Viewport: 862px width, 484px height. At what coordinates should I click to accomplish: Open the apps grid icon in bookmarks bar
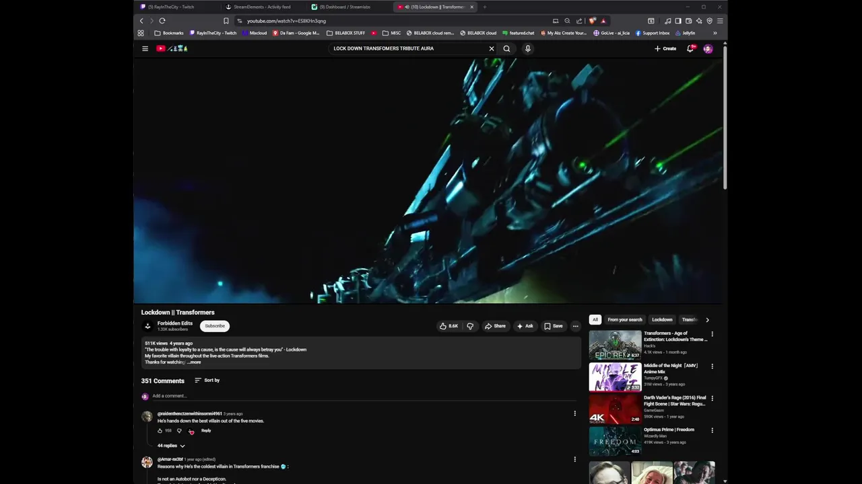[141, 33]
